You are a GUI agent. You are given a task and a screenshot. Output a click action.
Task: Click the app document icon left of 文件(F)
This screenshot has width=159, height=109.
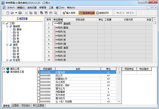tap(4, 8)
